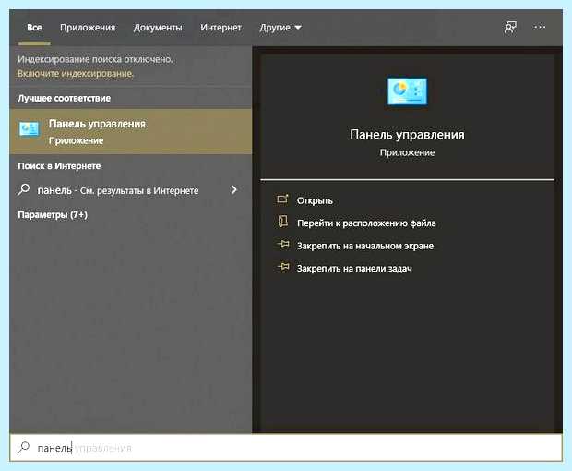Click the Включите индексирование link
The width and height of the screenshot is (572, 471).
pyautogui.click(x=76, y=73)
